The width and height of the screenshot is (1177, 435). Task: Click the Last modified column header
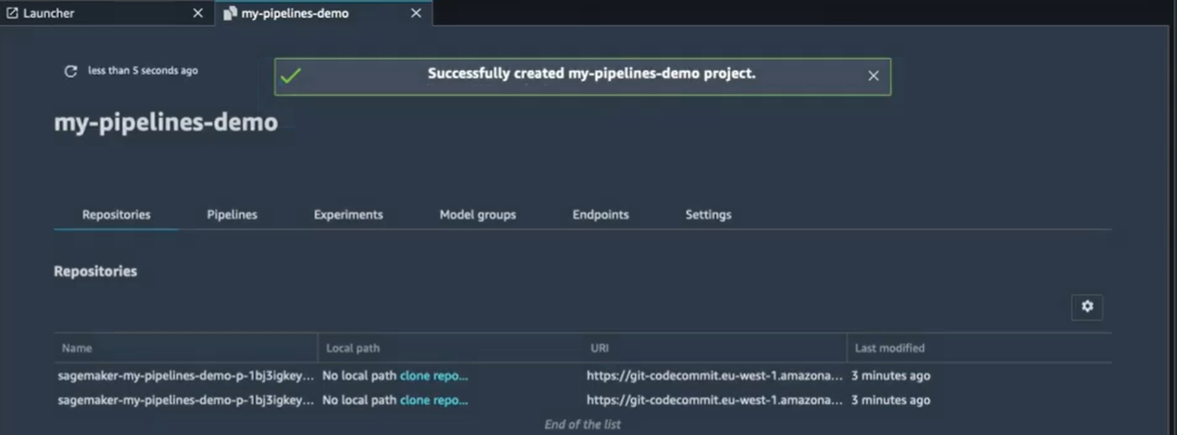889,348
